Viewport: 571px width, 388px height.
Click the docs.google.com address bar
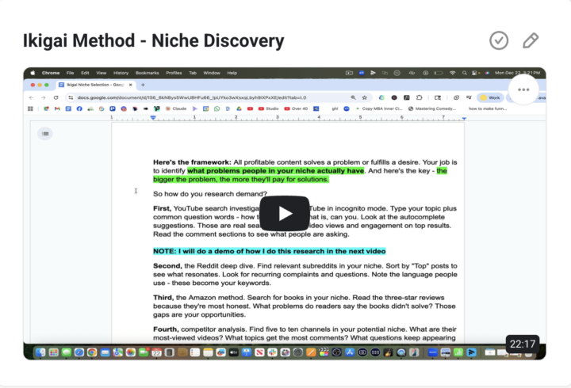coord(219,97)
